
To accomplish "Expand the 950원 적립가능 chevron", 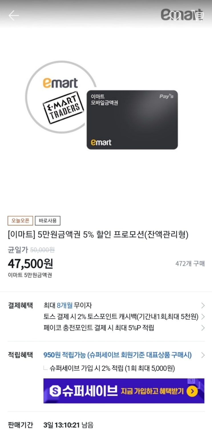I will (x=203, y=355).
